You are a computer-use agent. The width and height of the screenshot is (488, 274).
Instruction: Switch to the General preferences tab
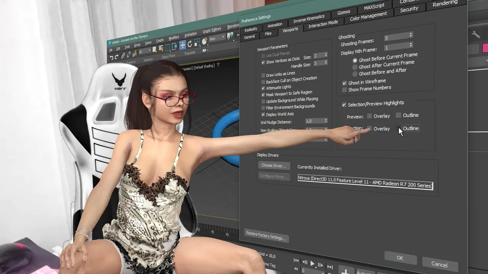(249, 37)
